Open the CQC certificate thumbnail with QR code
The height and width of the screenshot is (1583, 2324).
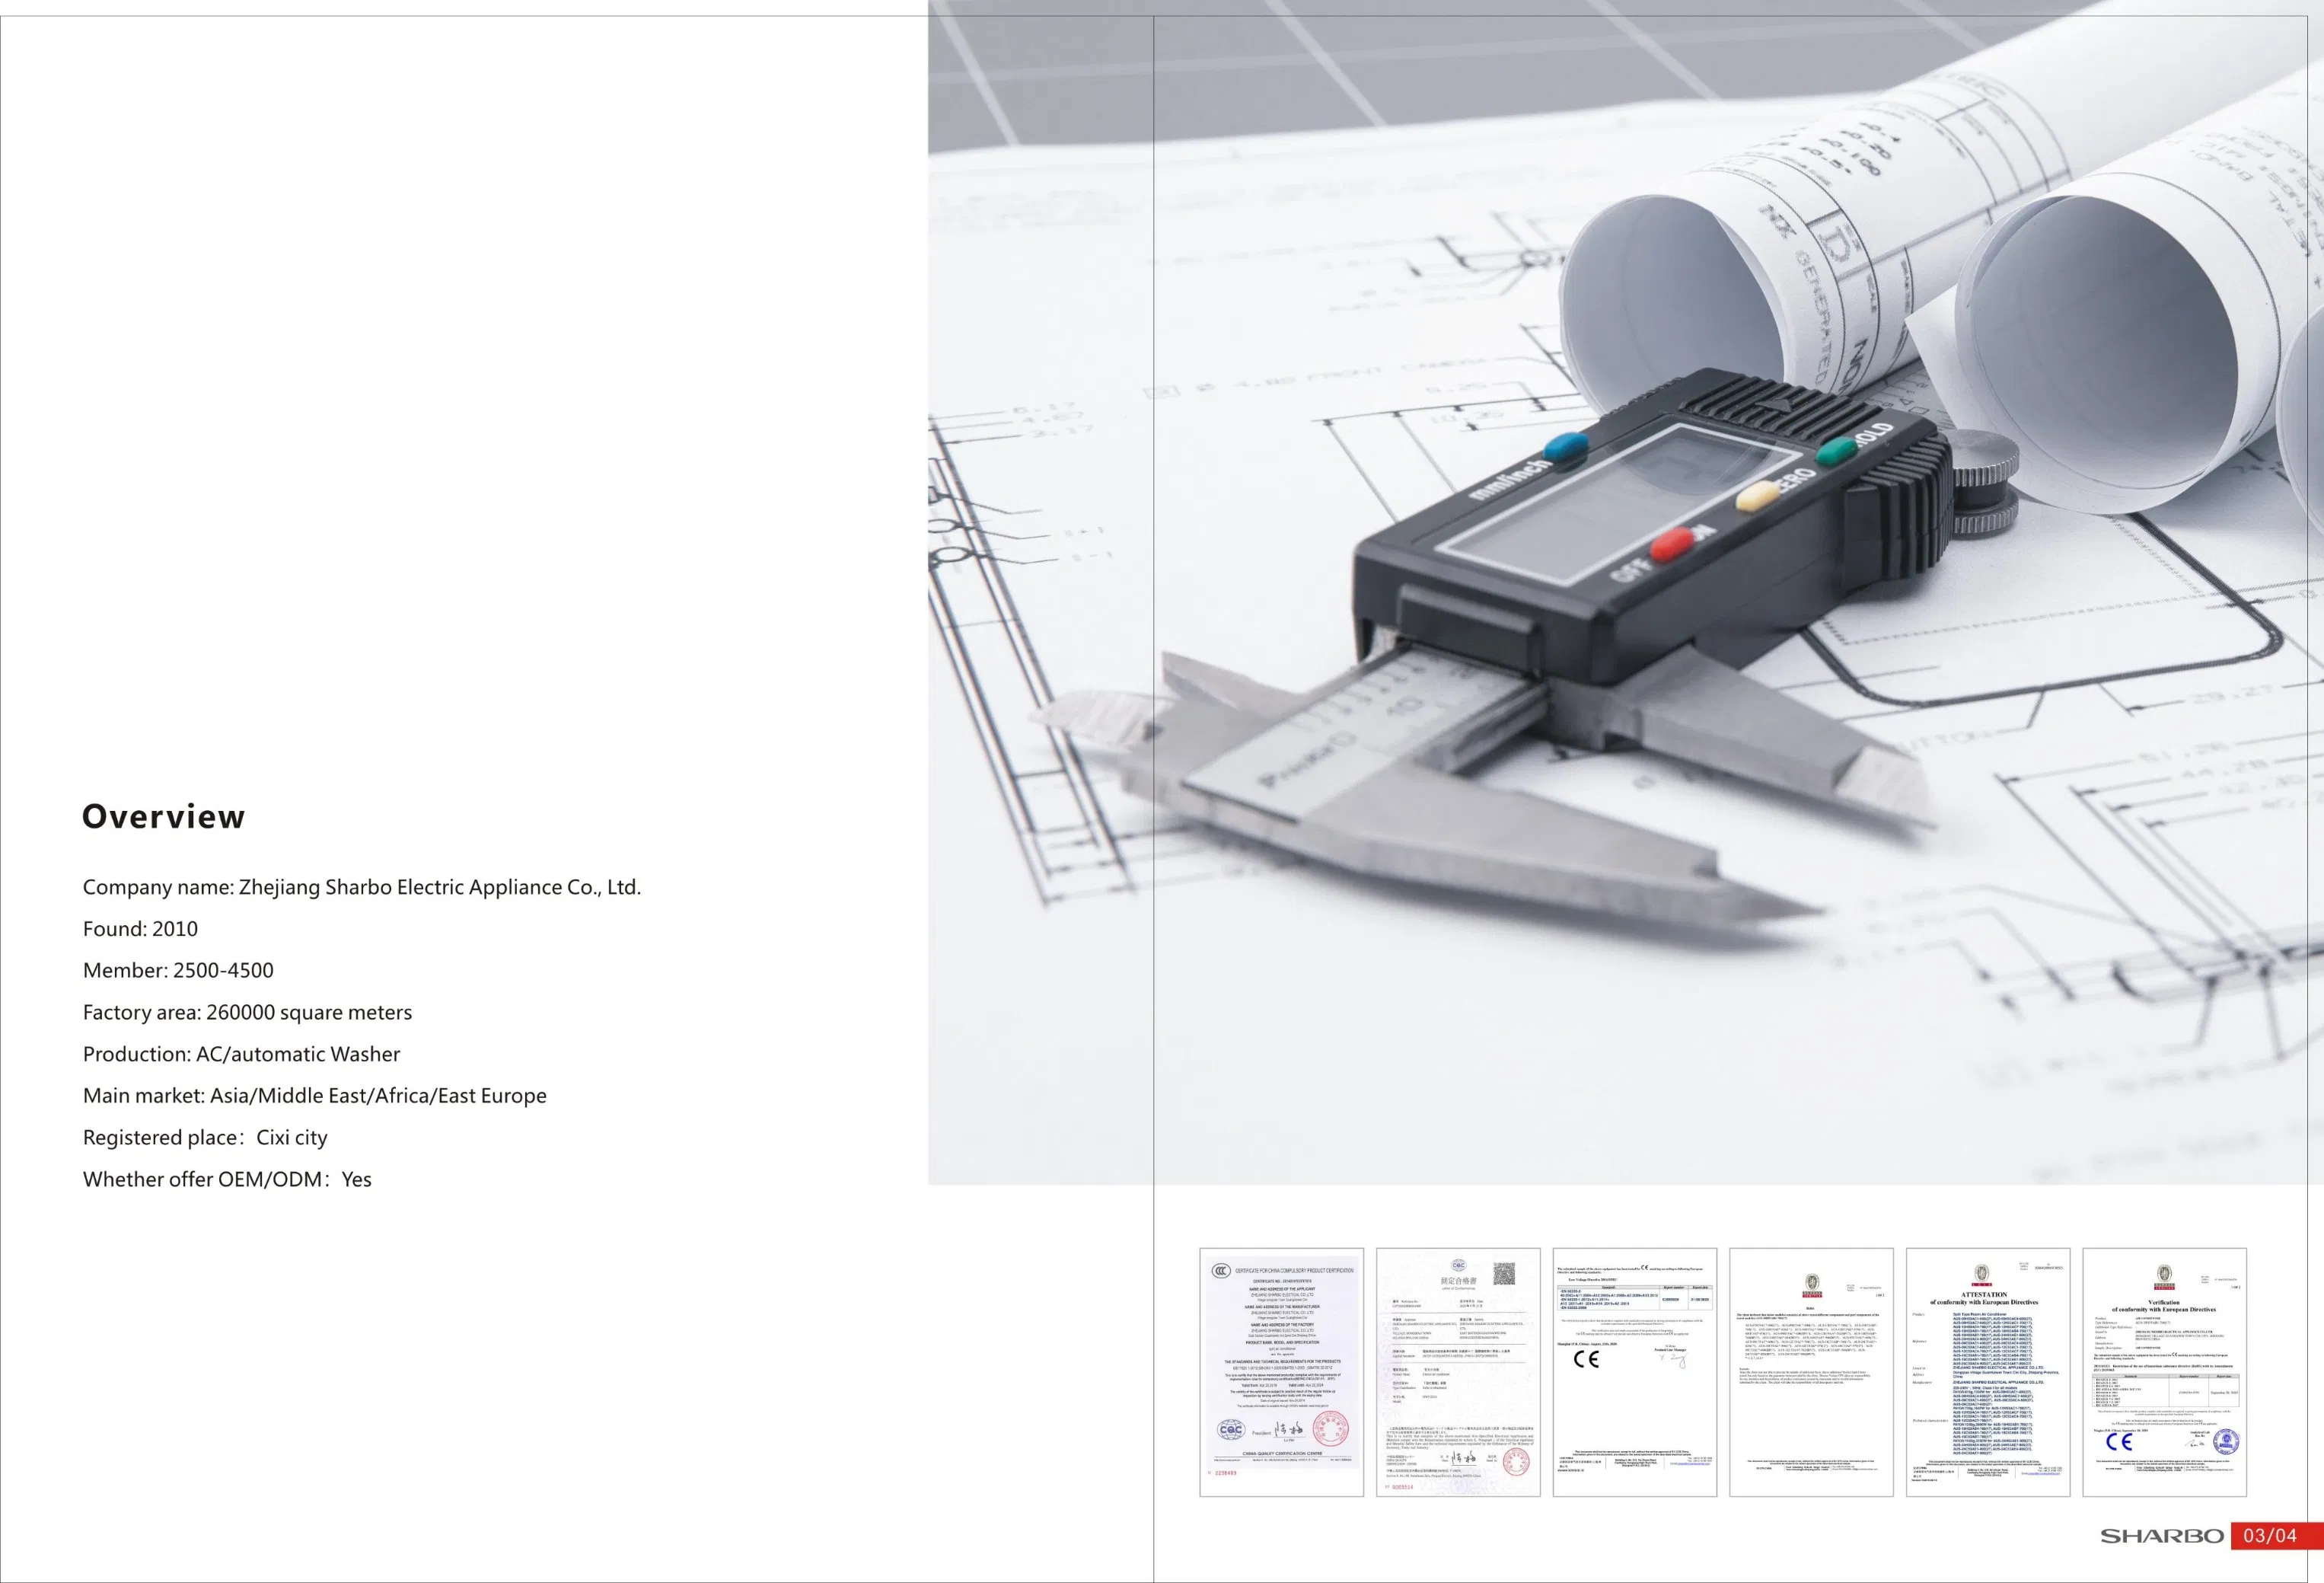click(x=1458, y=1372)
